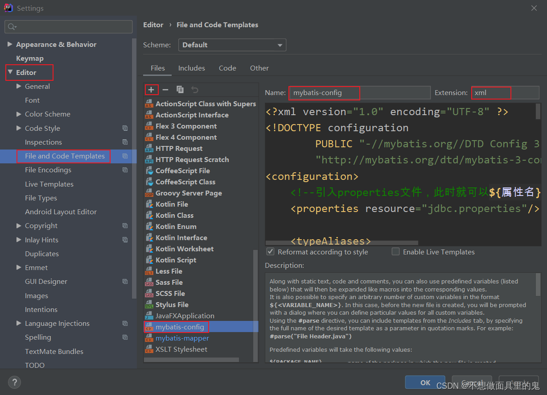Remove the selected template
Image resolution: width=547 pixels, height=395 pixels.
[165, 90]
